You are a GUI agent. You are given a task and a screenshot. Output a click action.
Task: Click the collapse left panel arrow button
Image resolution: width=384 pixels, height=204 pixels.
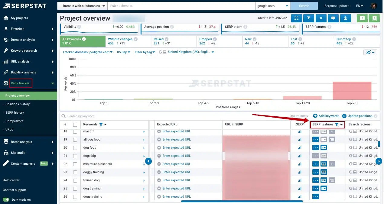[x=148, y=161]
